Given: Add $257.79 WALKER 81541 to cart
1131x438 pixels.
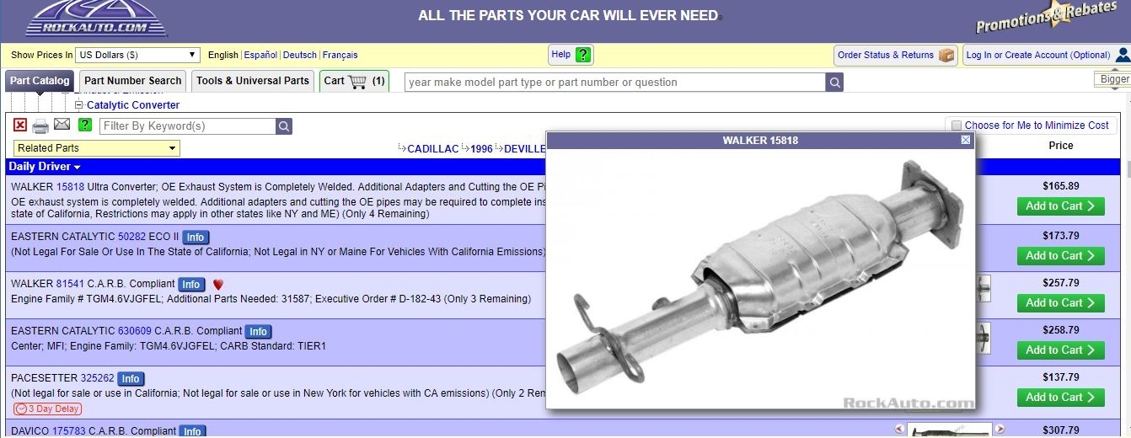Looking at the screenshot, I should pos(1060,302).
